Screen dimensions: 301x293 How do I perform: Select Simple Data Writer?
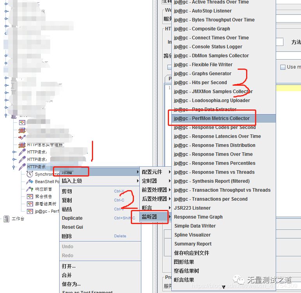pyautogui.click(x=224, y=226)
